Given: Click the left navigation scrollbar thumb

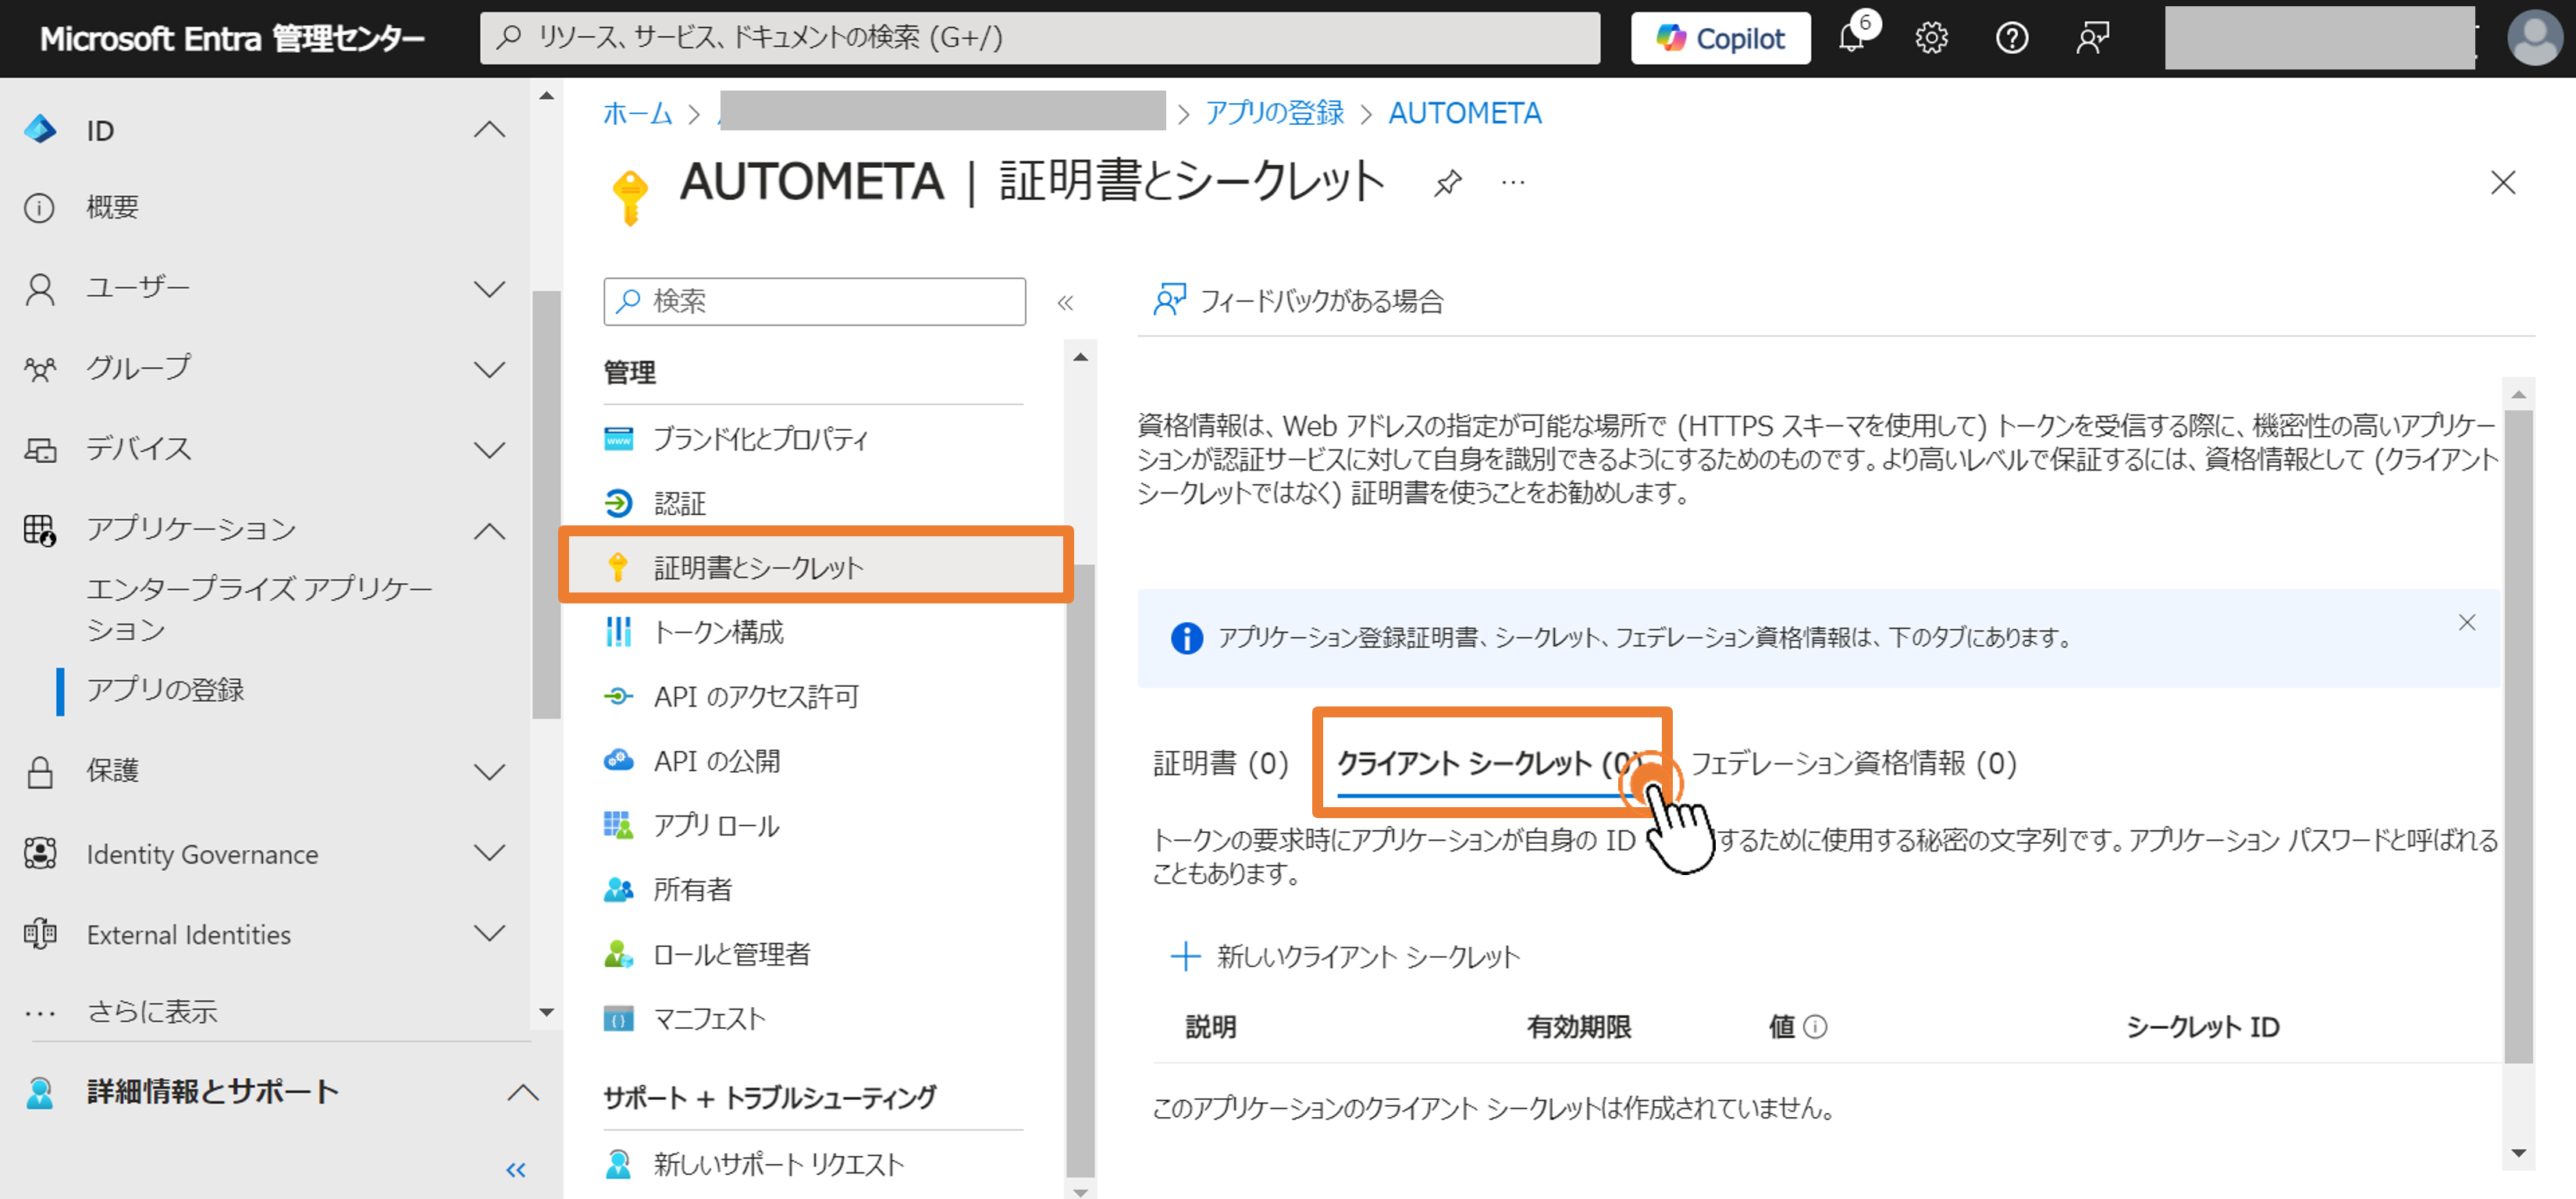Looking at the screenshot, I should [546, 505].
